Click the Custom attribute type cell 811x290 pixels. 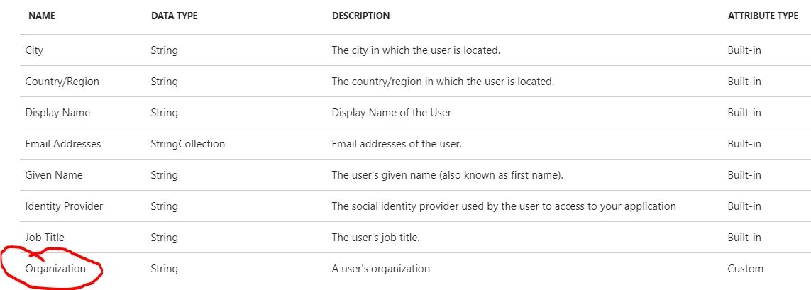pyautogui.click(x=745, y=269)
